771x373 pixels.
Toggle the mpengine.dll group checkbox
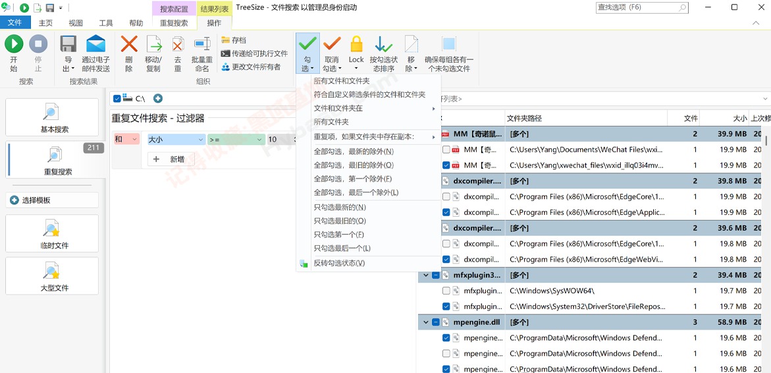(436, 322)
